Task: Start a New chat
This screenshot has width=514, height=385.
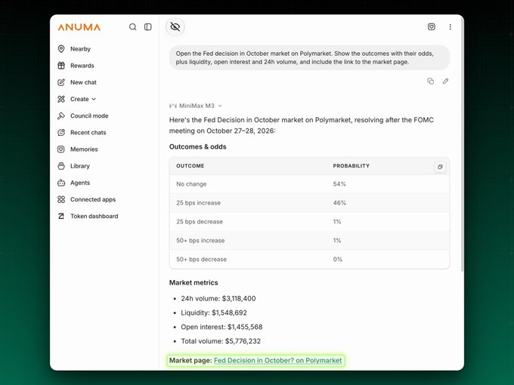Action: [x=84, y=82]
